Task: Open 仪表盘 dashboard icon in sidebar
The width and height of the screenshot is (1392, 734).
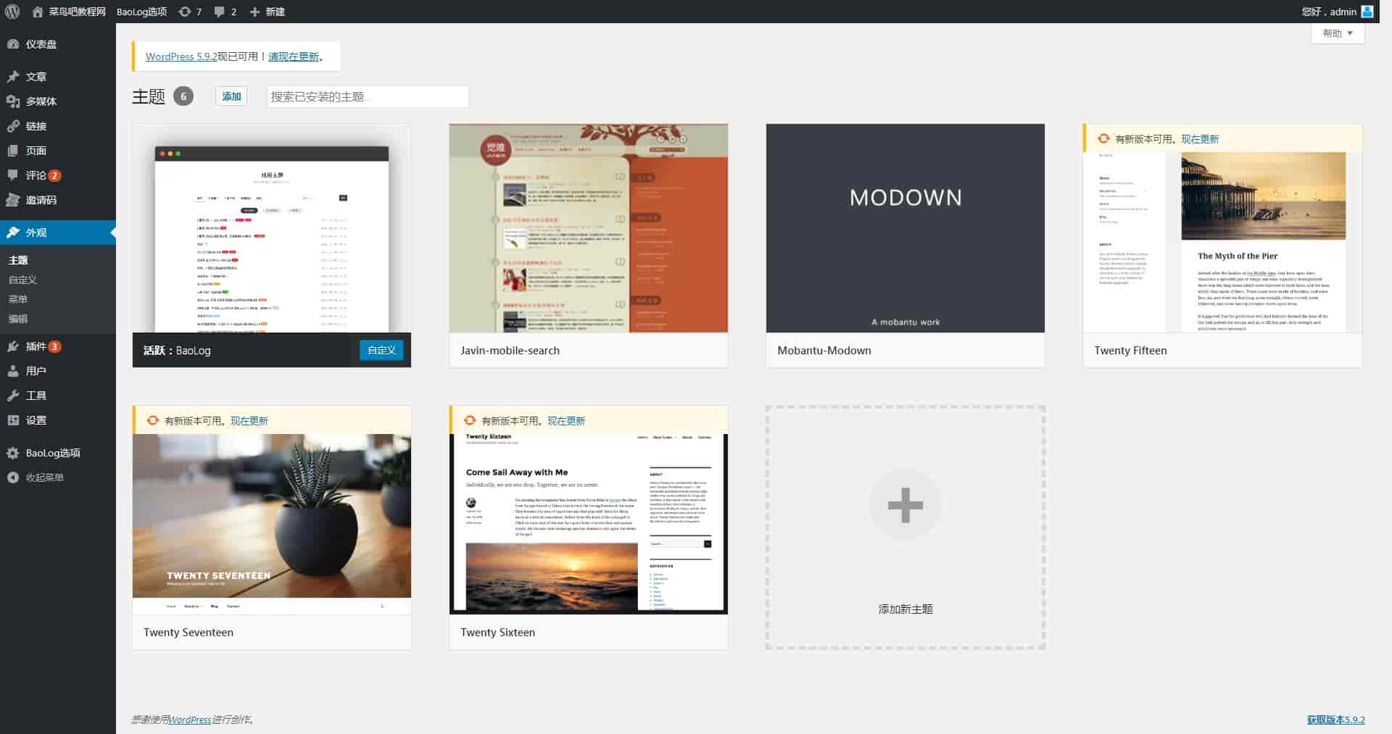Action: (x=13, y=44)
